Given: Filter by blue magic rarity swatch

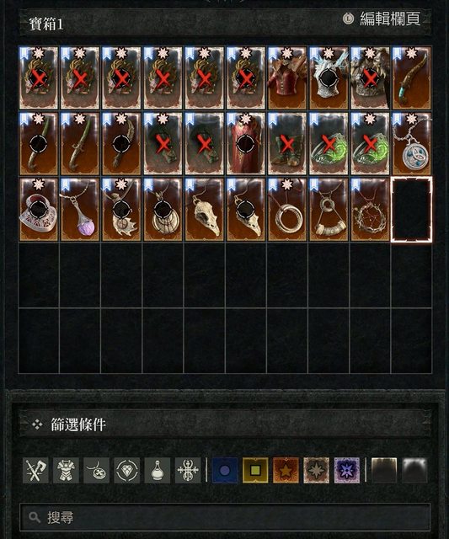Looking at the screenshot, I should 224,470.
